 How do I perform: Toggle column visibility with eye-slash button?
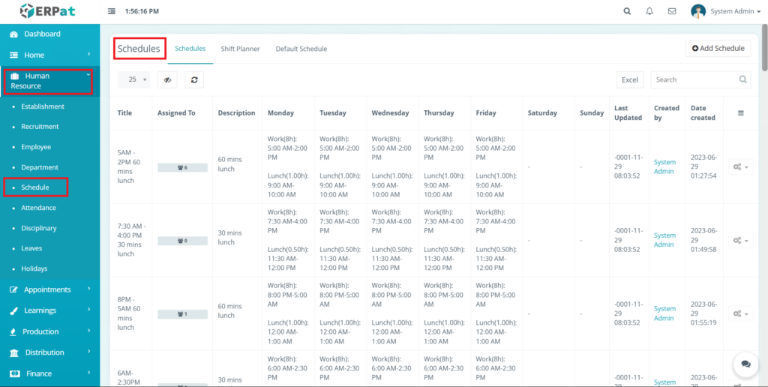(x=167, y=79)
